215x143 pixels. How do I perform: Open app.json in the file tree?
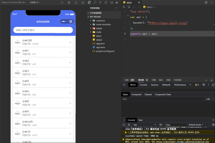pyautogui.click(x=100, y=44)
